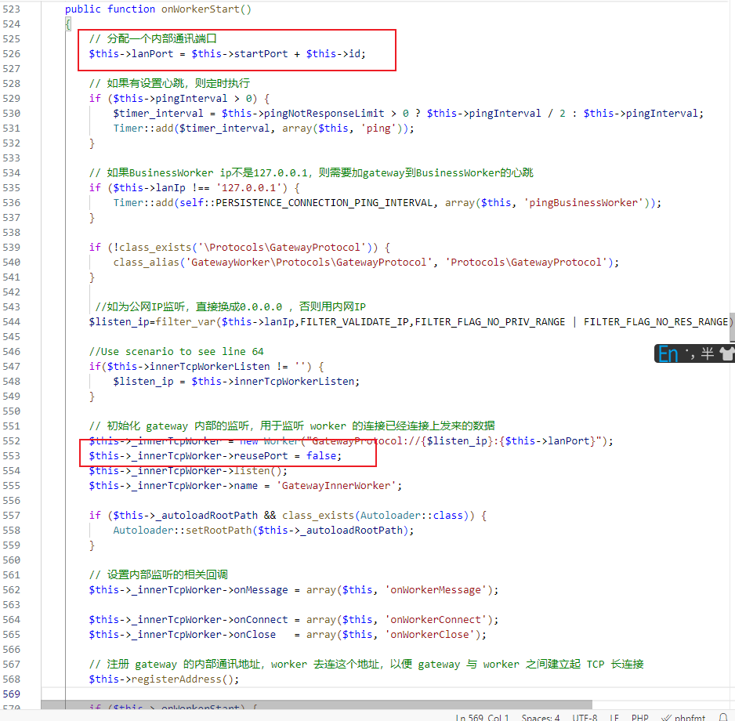Click the En language indicator in IME bar

pos(668,354)
